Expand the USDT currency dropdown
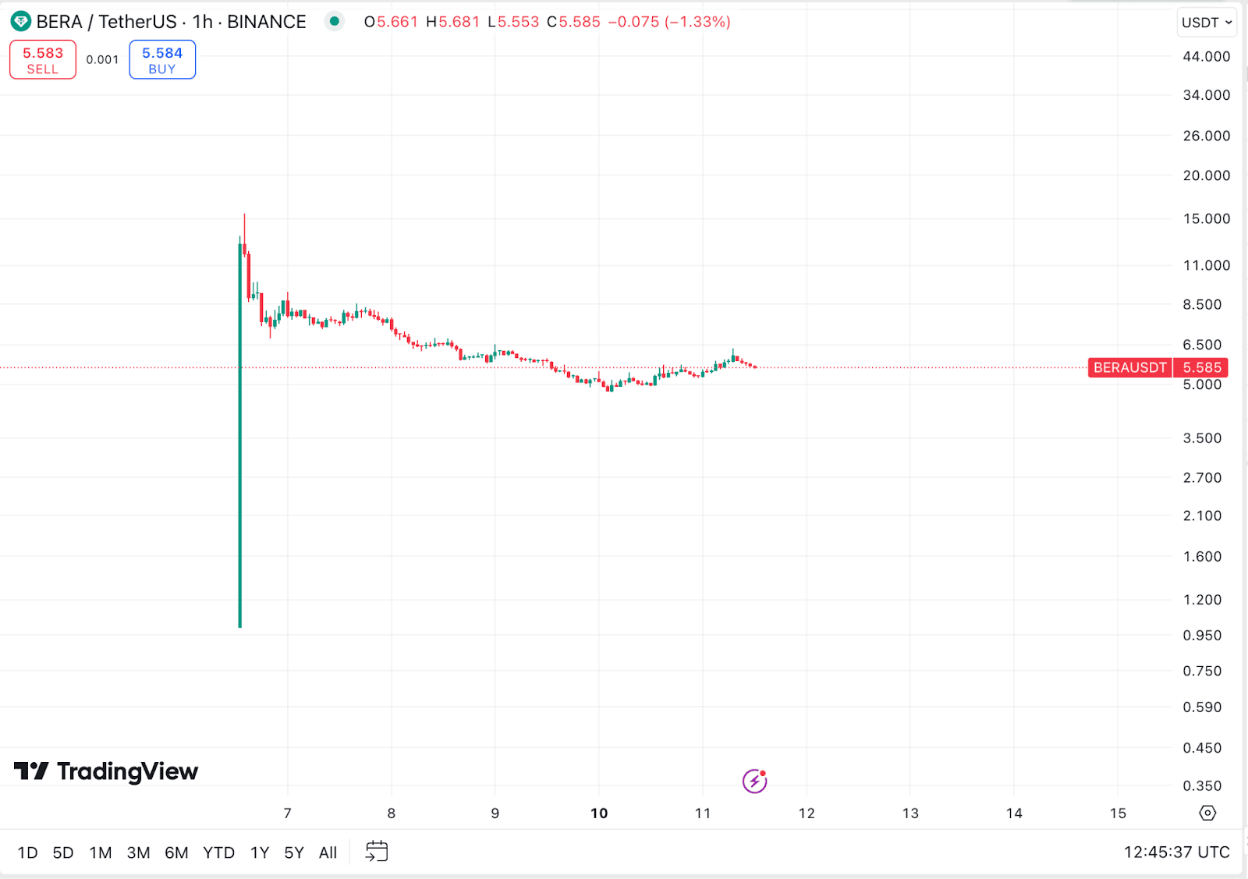This screenshot has width=1248, height=879. coord(1206,23)
